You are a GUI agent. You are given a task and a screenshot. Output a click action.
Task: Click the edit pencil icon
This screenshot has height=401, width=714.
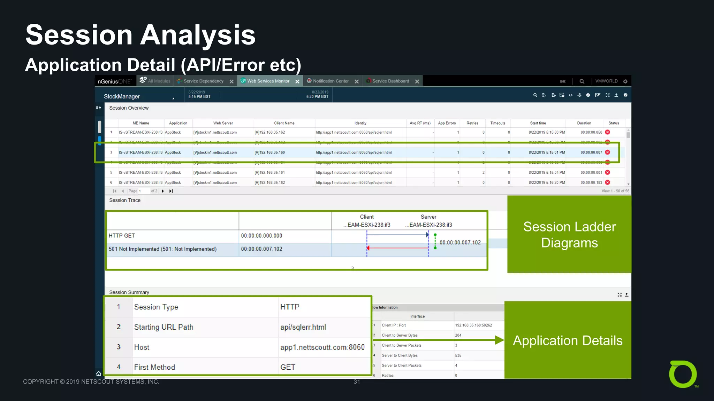[x=598, y=95]
